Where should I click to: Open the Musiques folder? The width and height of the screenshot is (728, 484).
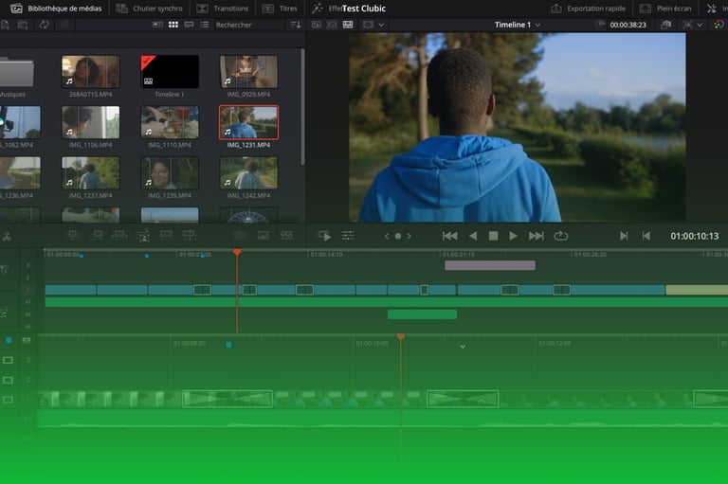tap(16, 72)
